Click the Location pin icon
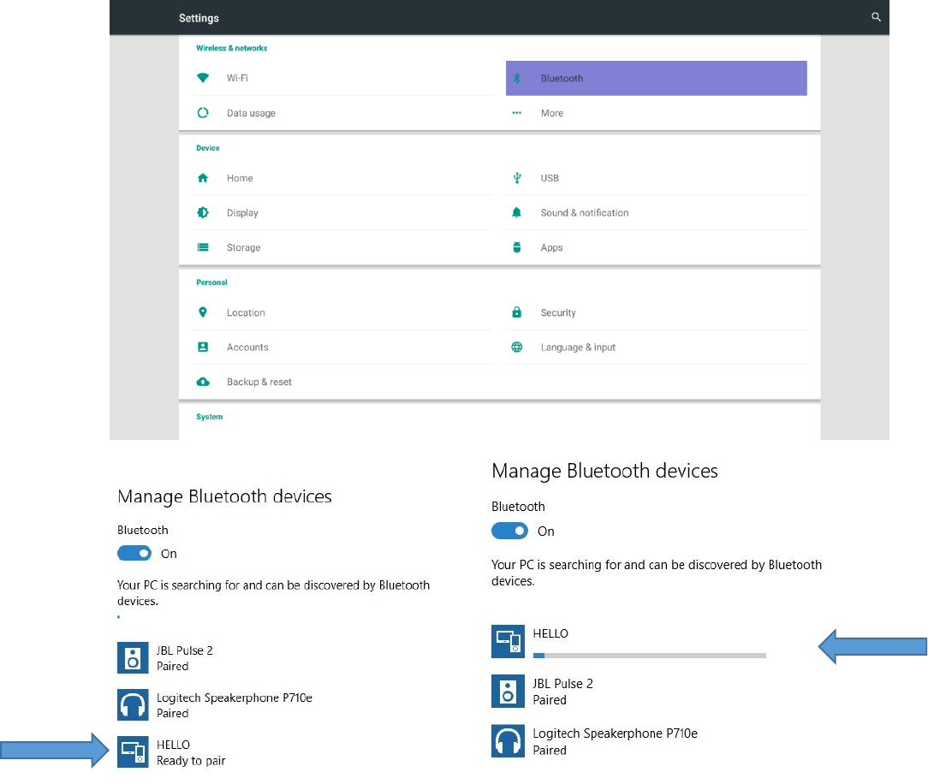Viewport: 928px width, 784px height. [x=203, y=312]
